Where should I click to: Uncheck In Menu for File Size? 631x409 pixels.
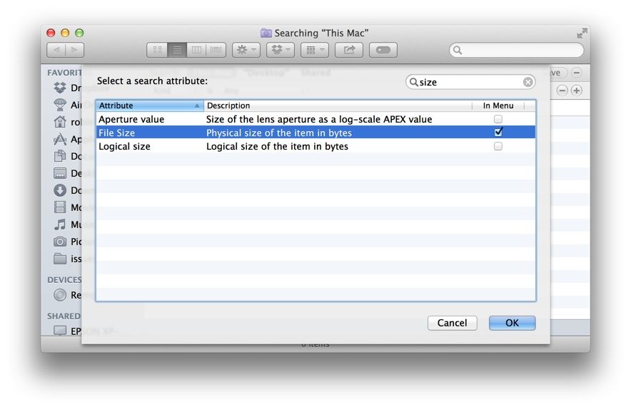[498, 133]
